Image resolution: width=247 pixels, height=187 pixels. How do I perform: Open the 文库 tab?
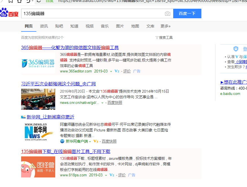(x=150, y=26)
